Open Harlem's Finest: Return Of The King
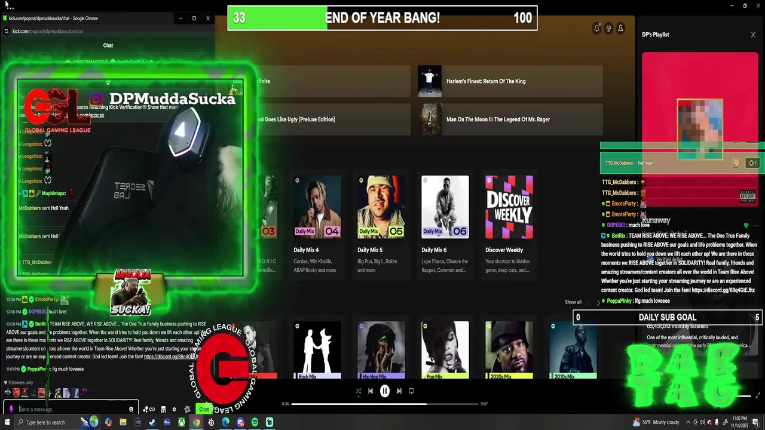This screenshot has height=430, width=765. pyautogui.click(x=510, y=81)
